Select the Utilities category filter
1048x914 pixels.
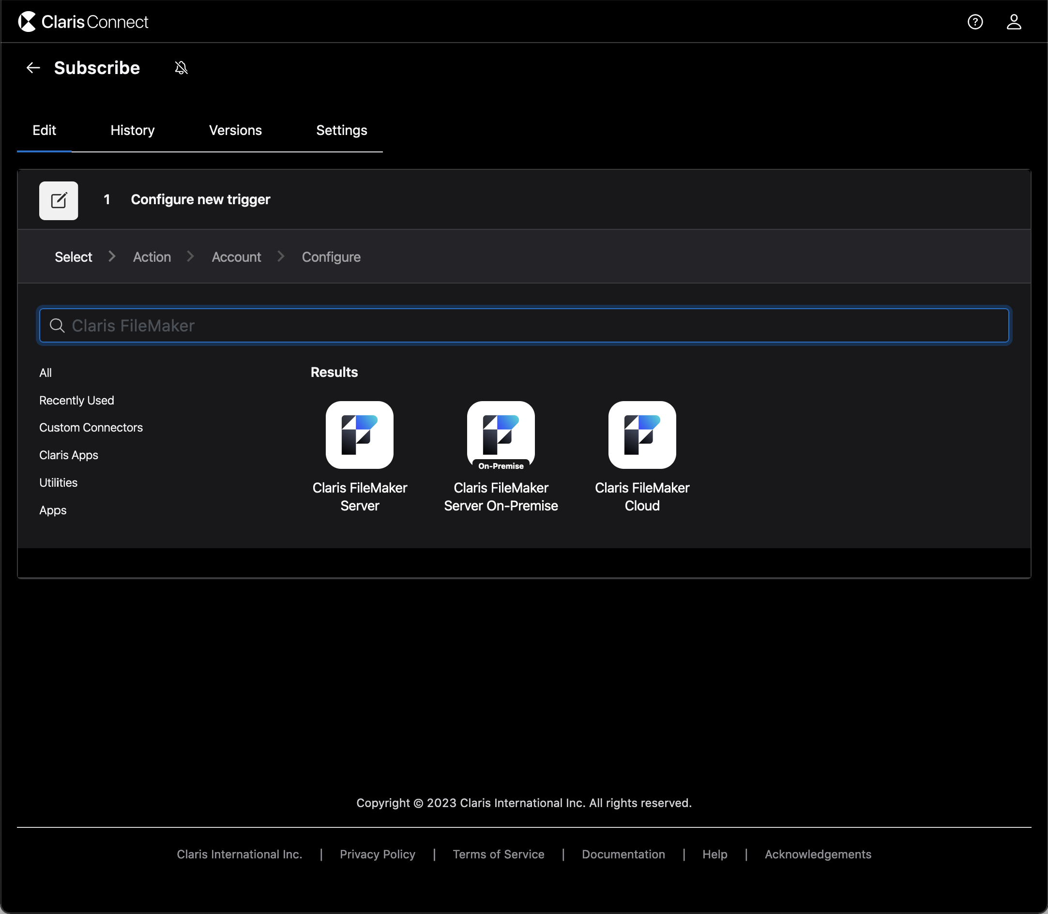click(x=58, y=482)
